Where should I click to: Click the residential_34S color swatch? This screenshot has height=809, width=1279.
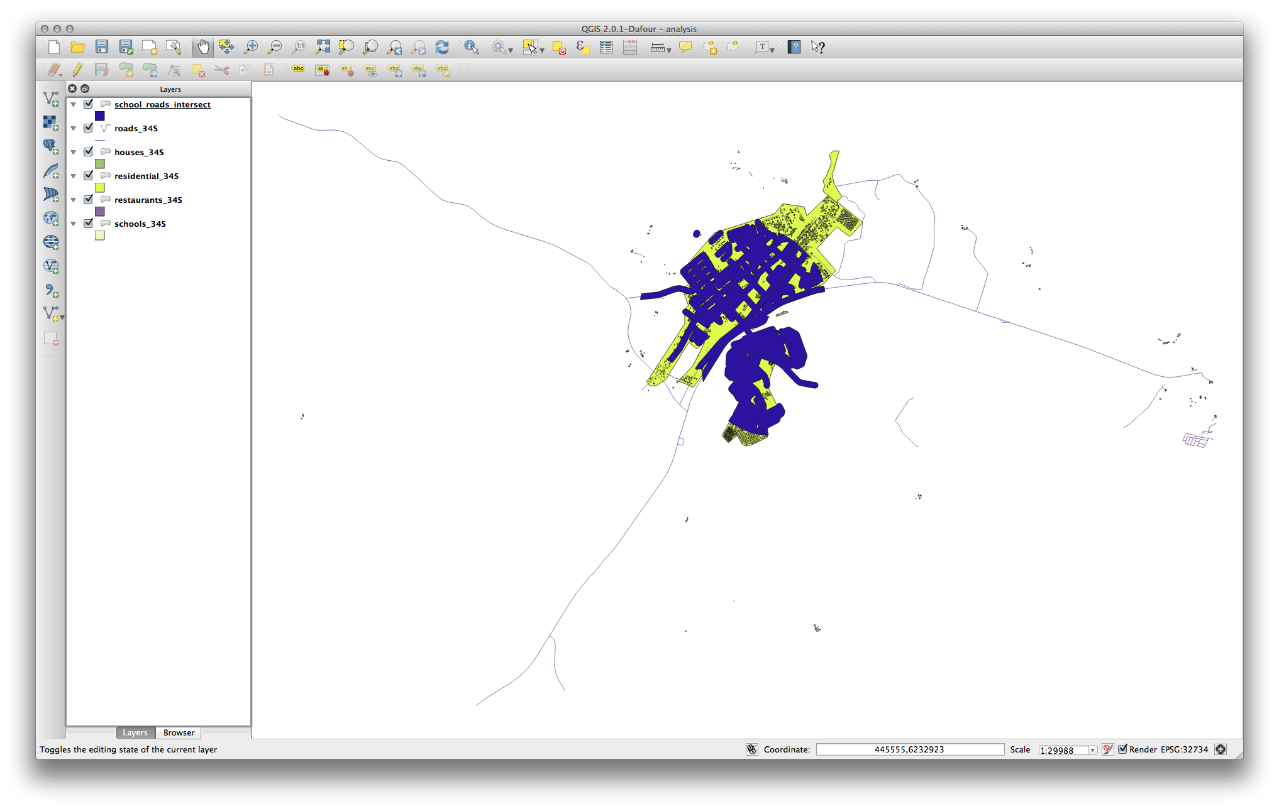pos(99,188)
